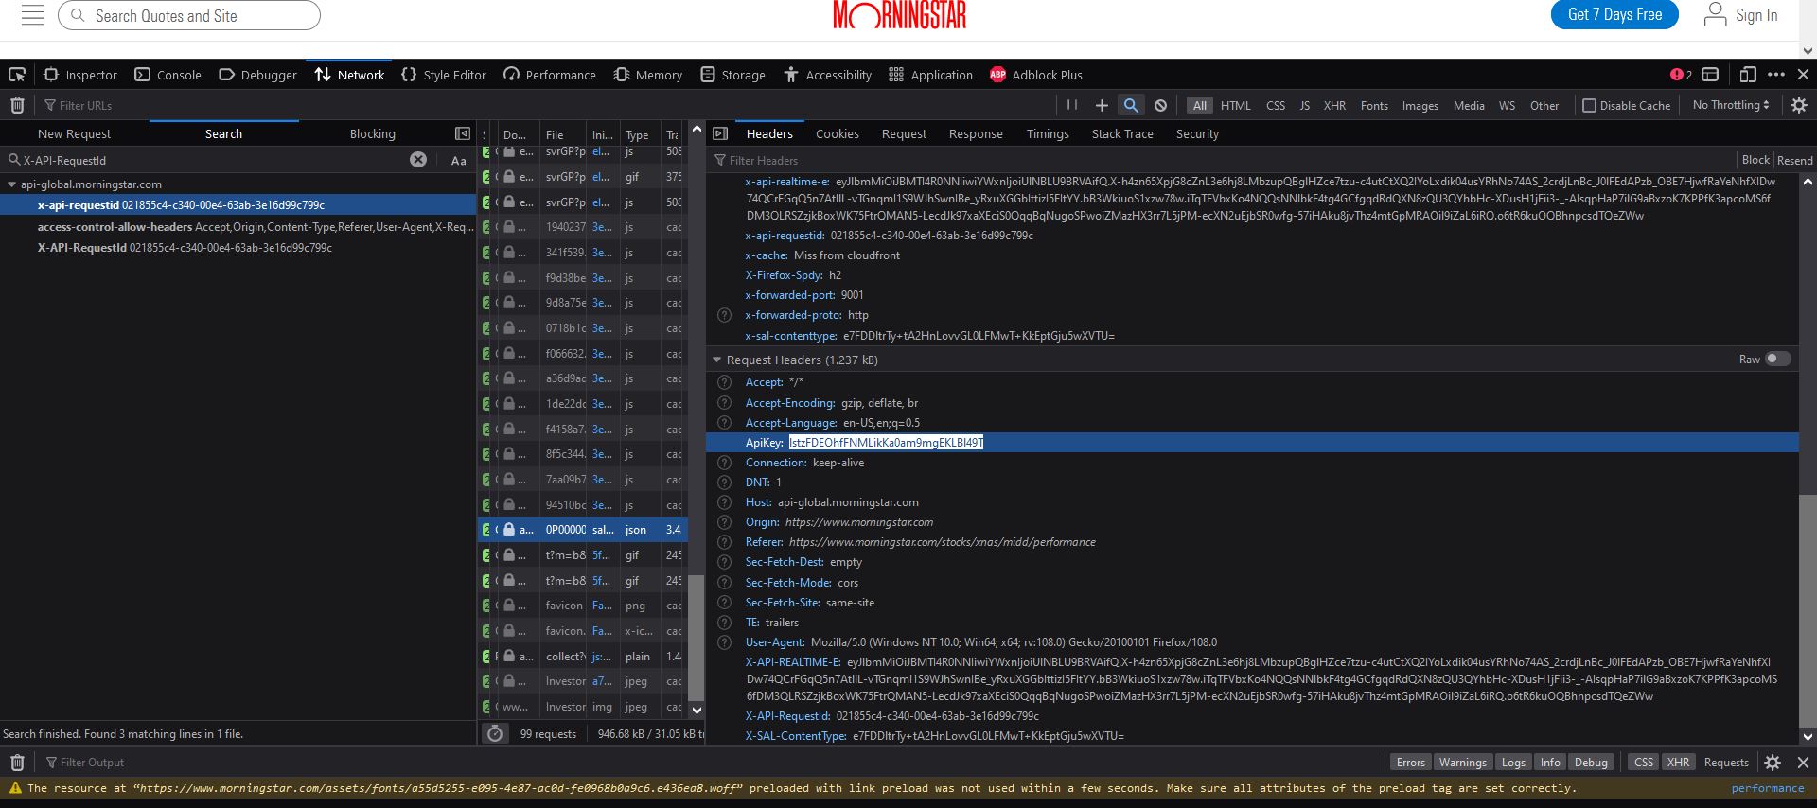Clear network log with trash icon
Screen dimensions: 1817x808
[16, 105]
